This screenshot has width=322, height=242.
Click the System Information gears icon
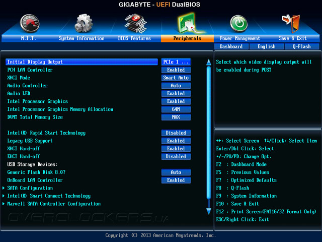click(x=84, y=23)
